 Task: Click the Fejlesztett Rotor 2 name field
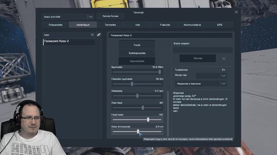click(x=170, y=35)
